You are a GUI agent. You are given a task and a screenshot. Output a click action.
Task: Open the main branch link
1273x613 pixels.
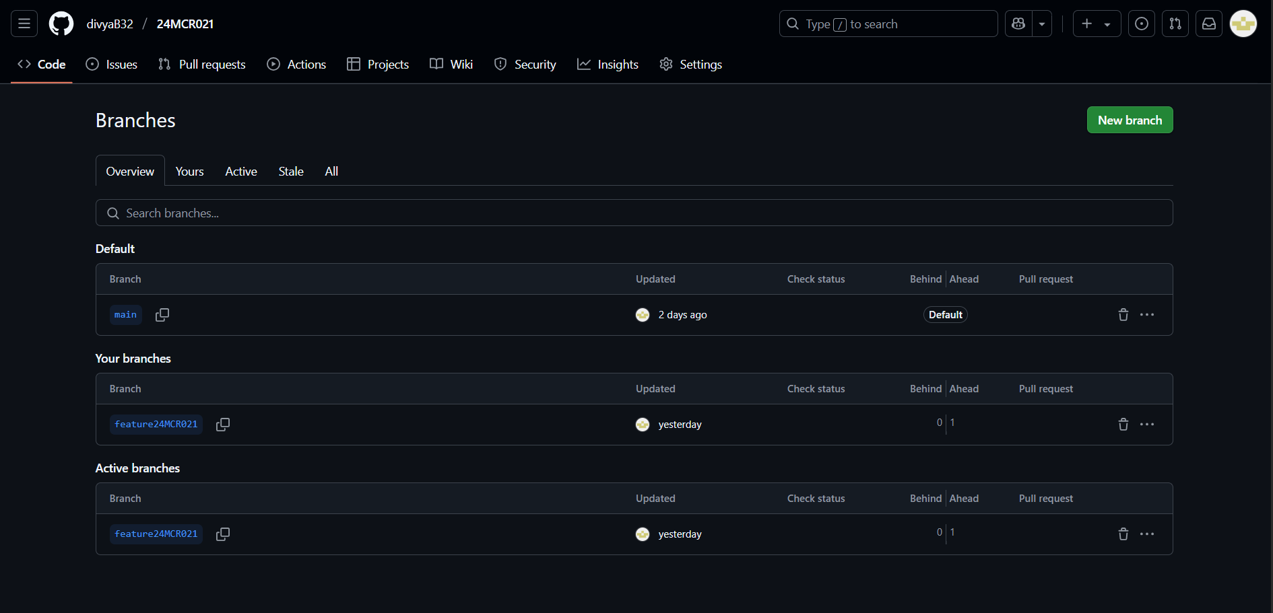pyautogui.click(x=125, y=314)
